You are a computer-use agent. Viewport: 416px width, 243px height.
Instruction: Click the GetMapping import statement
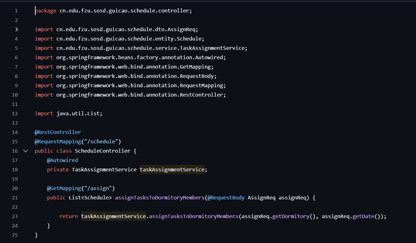(x=124, y=67)
